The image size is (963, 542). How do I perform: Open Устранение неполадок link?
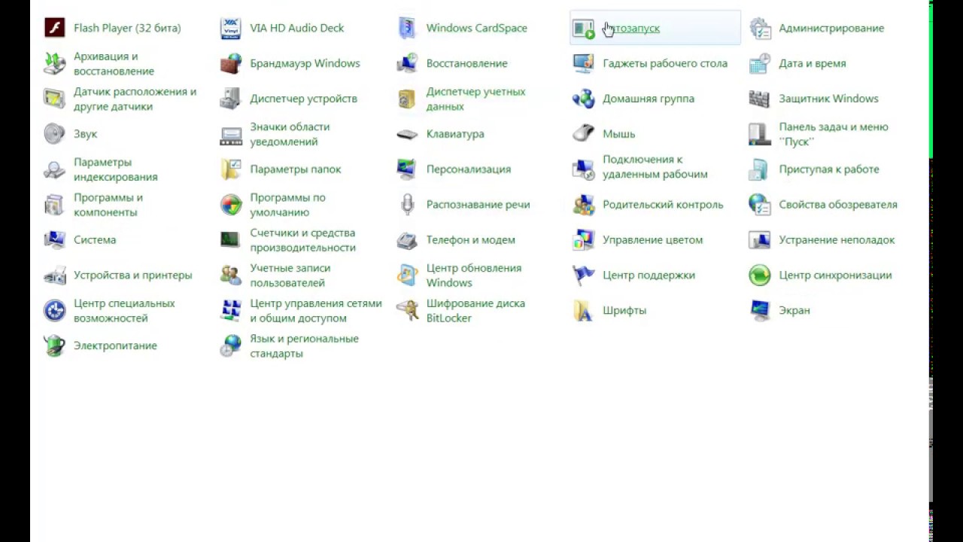click(x=837, y=240)
